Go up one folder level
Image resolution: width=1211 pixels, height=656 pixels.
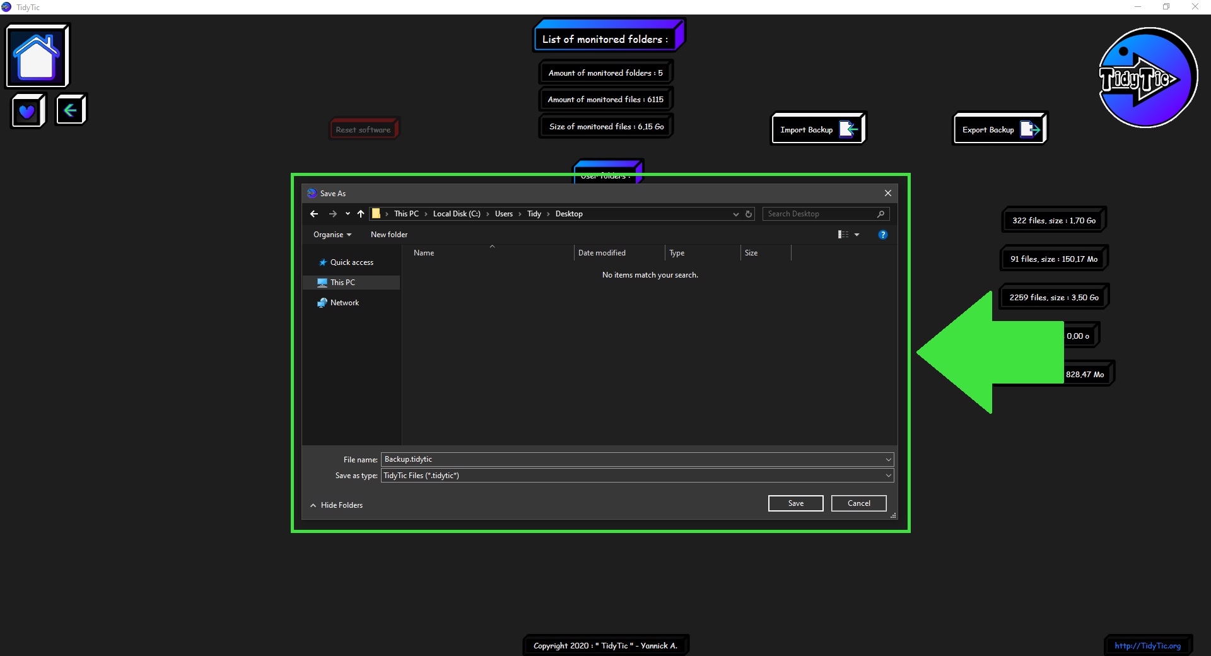[x=361, y=214]
